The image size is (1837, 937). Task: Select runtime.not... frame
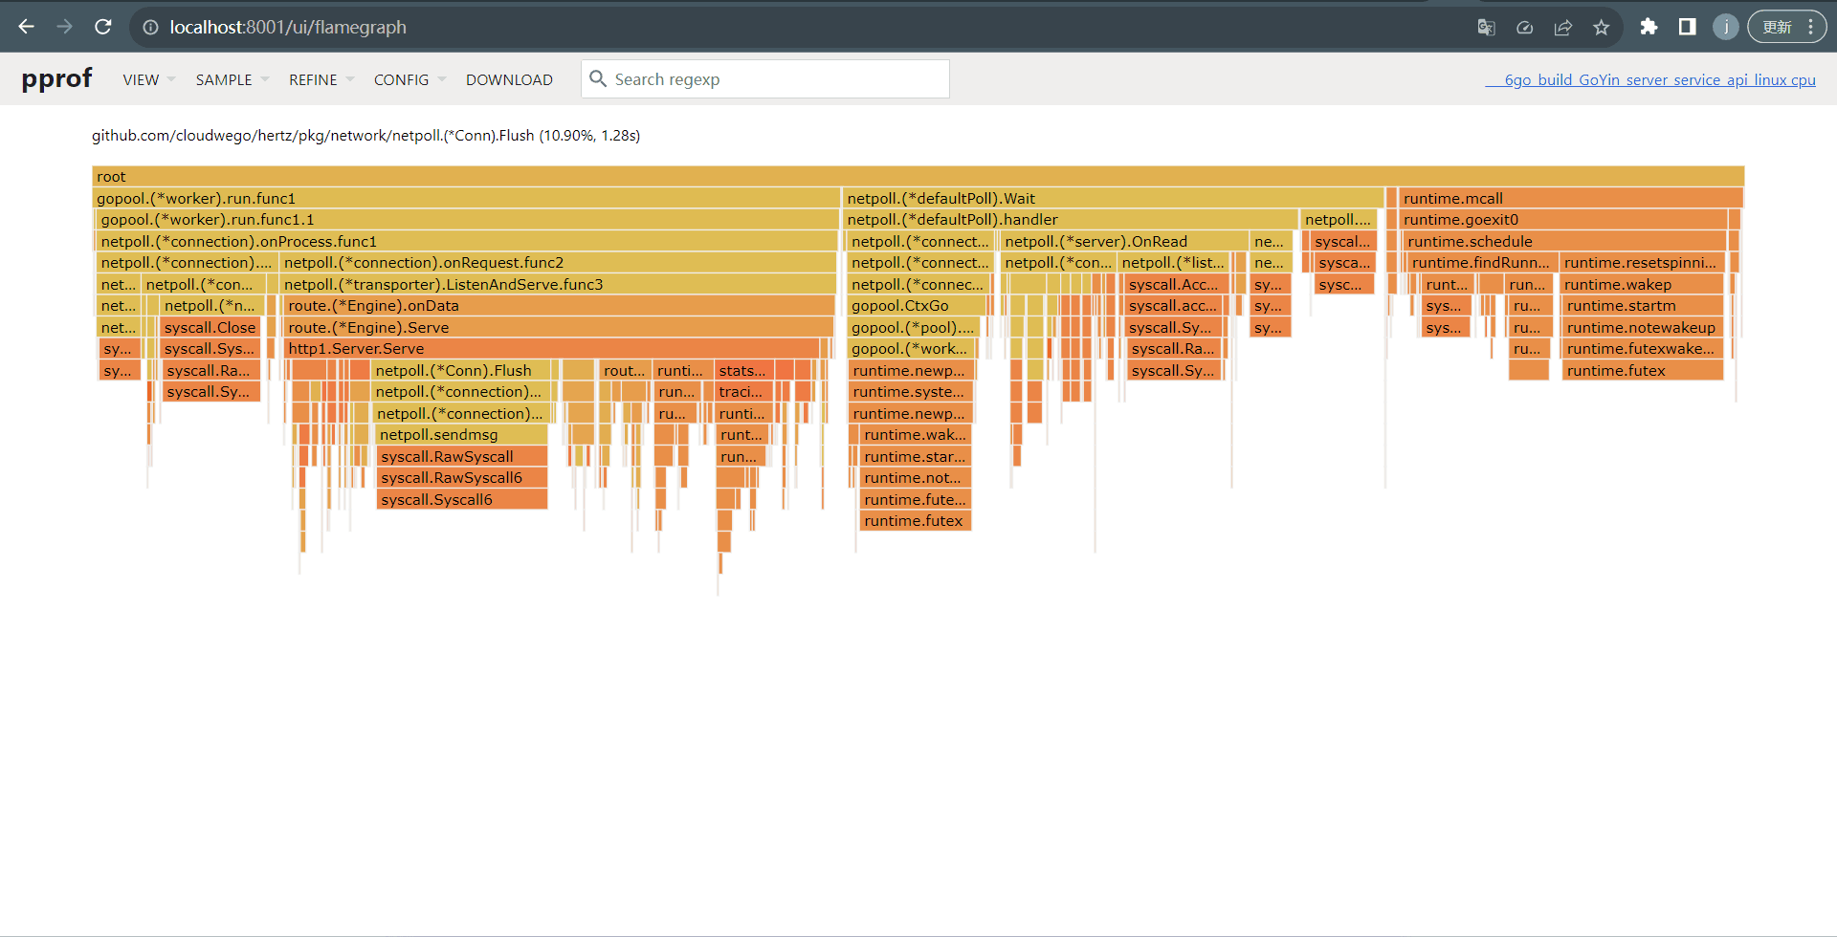[915, 477]
